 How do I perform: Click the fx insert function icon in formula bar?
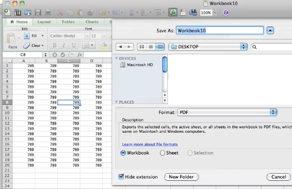tap(79, 55)
